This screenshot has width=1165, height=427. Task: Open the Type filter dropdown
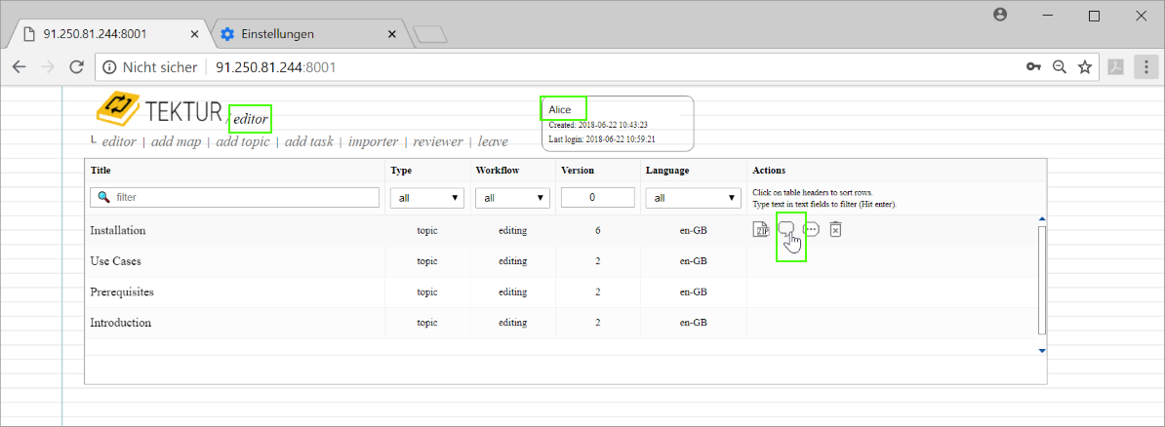pyautogui.click(x=427, y=198)
